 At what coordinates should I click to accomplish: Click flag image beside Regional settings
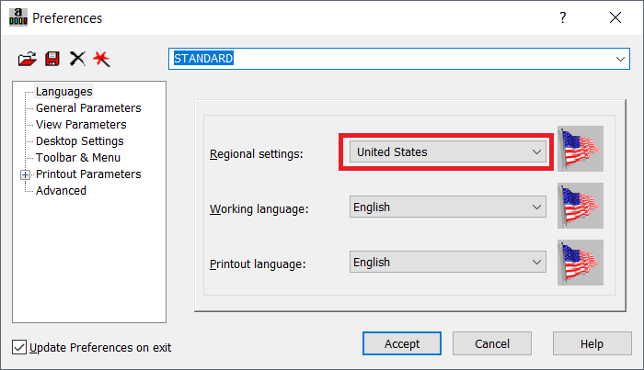pos(581,149)
